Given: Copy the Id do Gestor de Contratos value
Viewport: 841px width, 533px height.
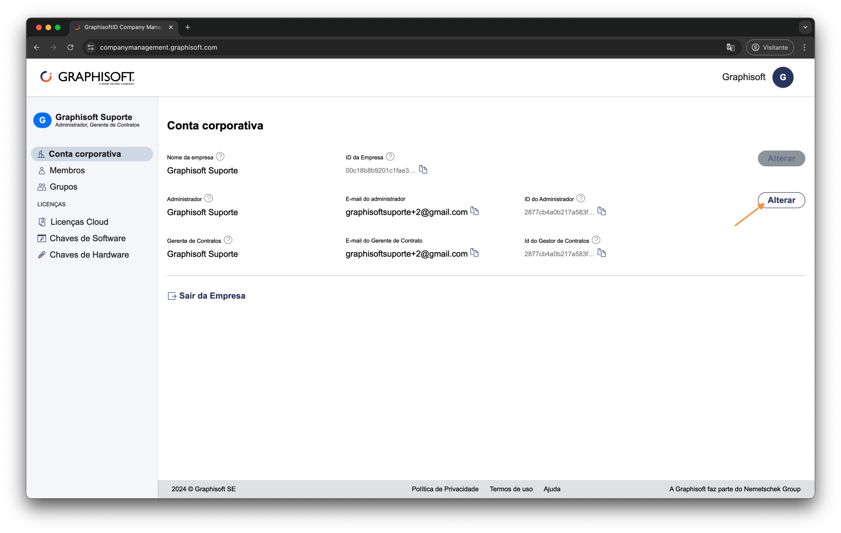Looking at the screenshot, I should (602, 253).
